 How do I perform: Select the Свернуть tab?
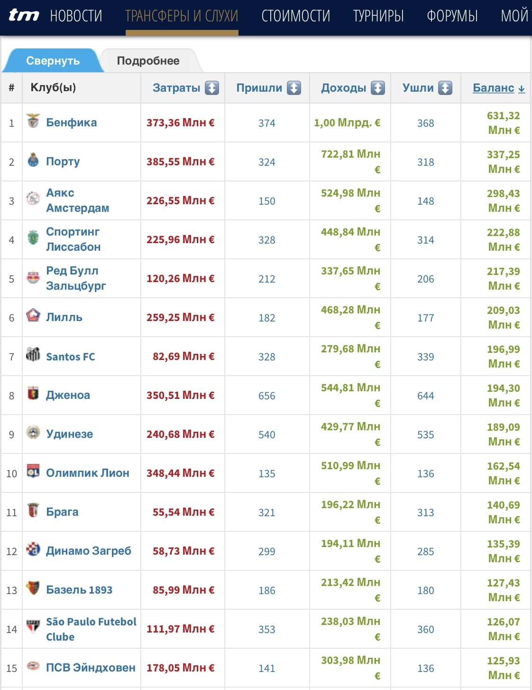tap(53, 61)
